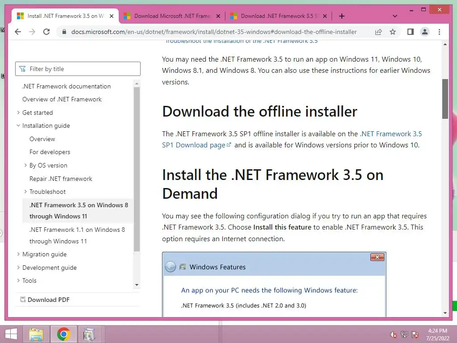457x343 pixels.
Task: Close the Install .NET Framework 3.5 tab
Action: (111, 16)
